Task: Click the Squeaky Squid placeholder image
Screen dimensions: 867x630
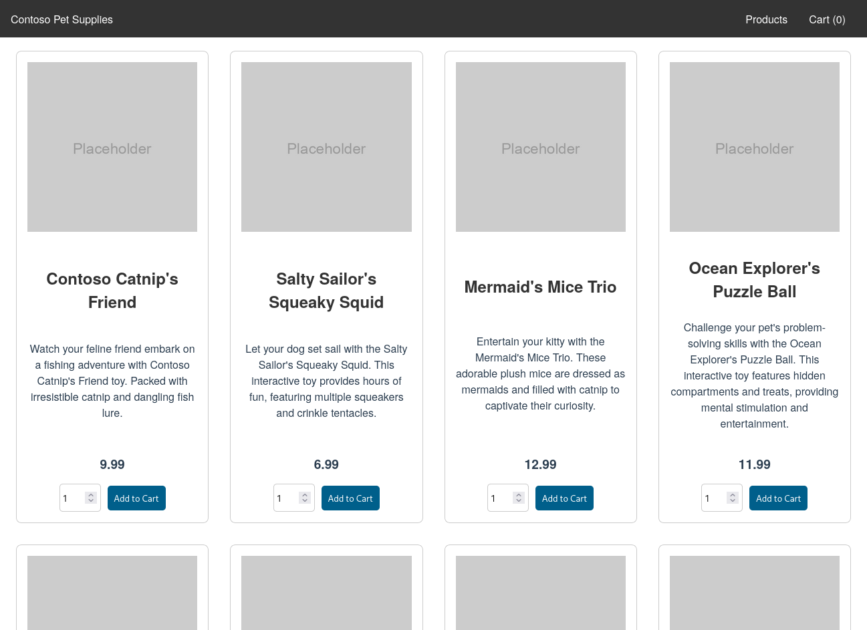Action: click(x=326, y=147)
